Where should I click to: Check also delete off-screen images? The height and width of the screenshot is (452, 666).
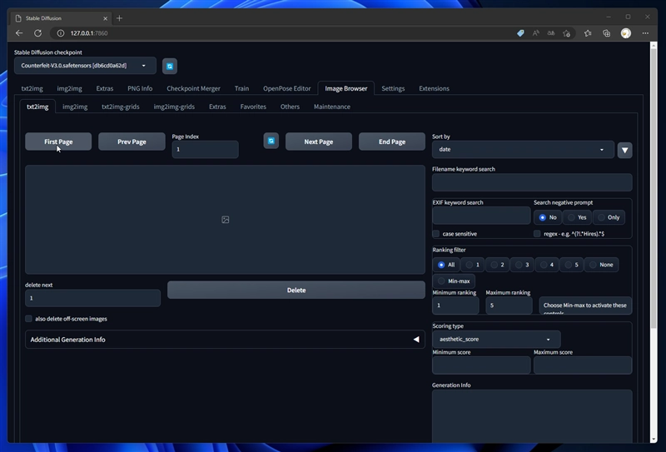coord(28,319)
